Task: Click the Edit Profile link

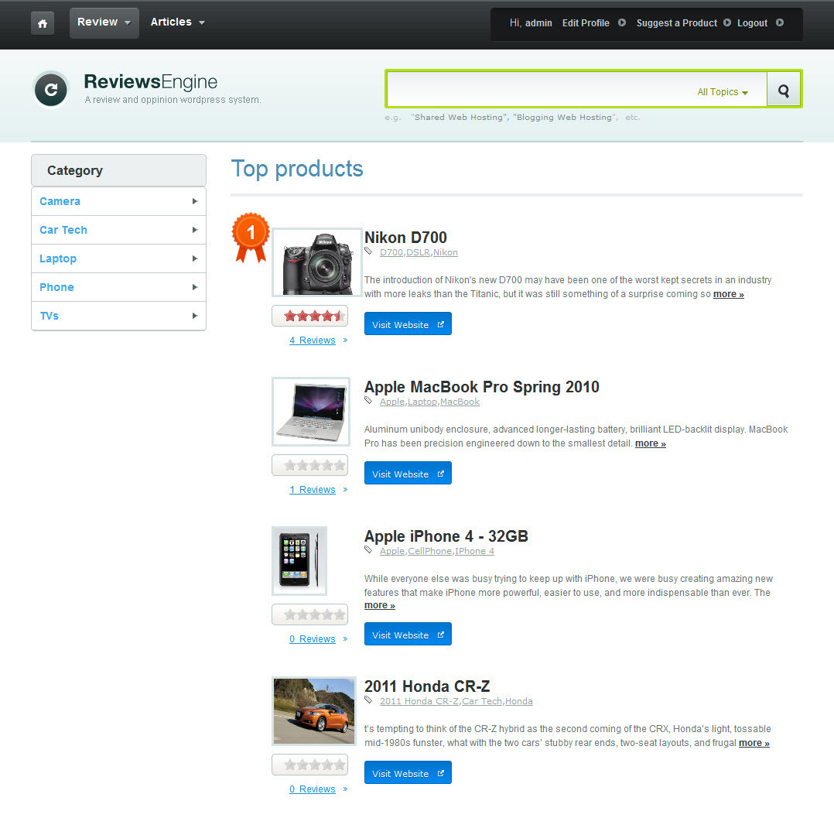Action: 586,23
